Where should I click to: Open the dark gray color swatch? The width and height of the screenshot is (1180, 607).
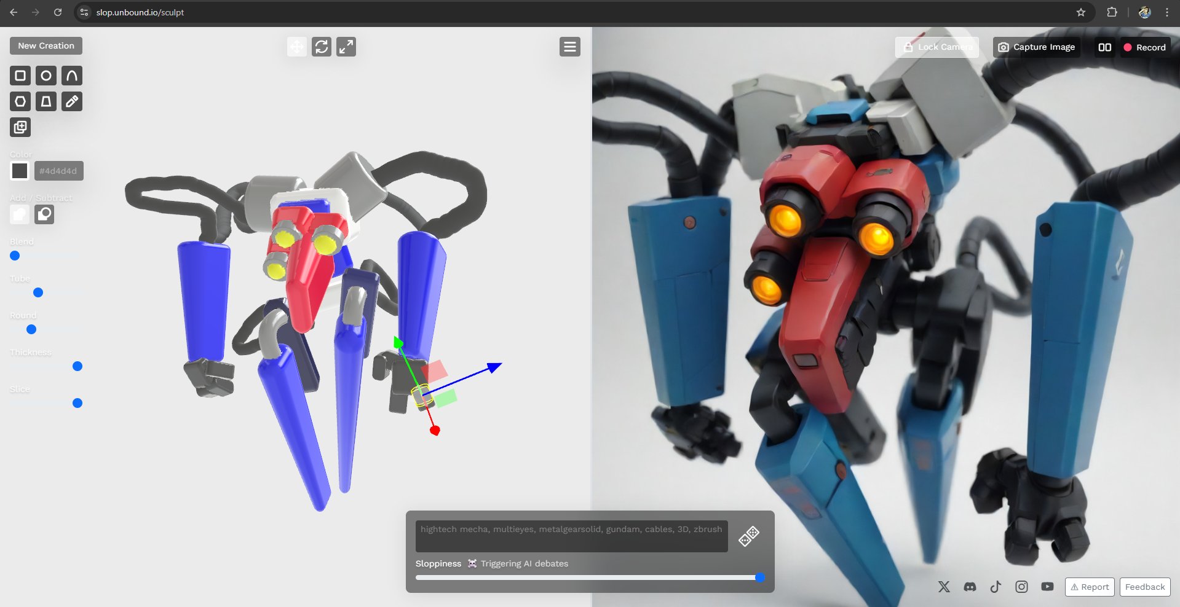coord(20,171)
